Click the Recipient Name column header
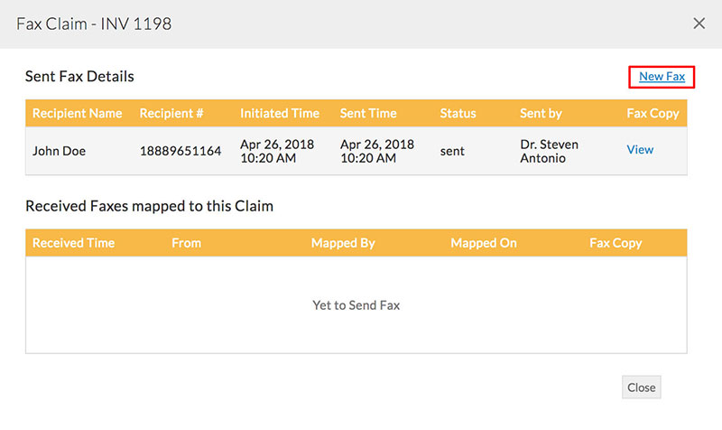 pos(77,114)
